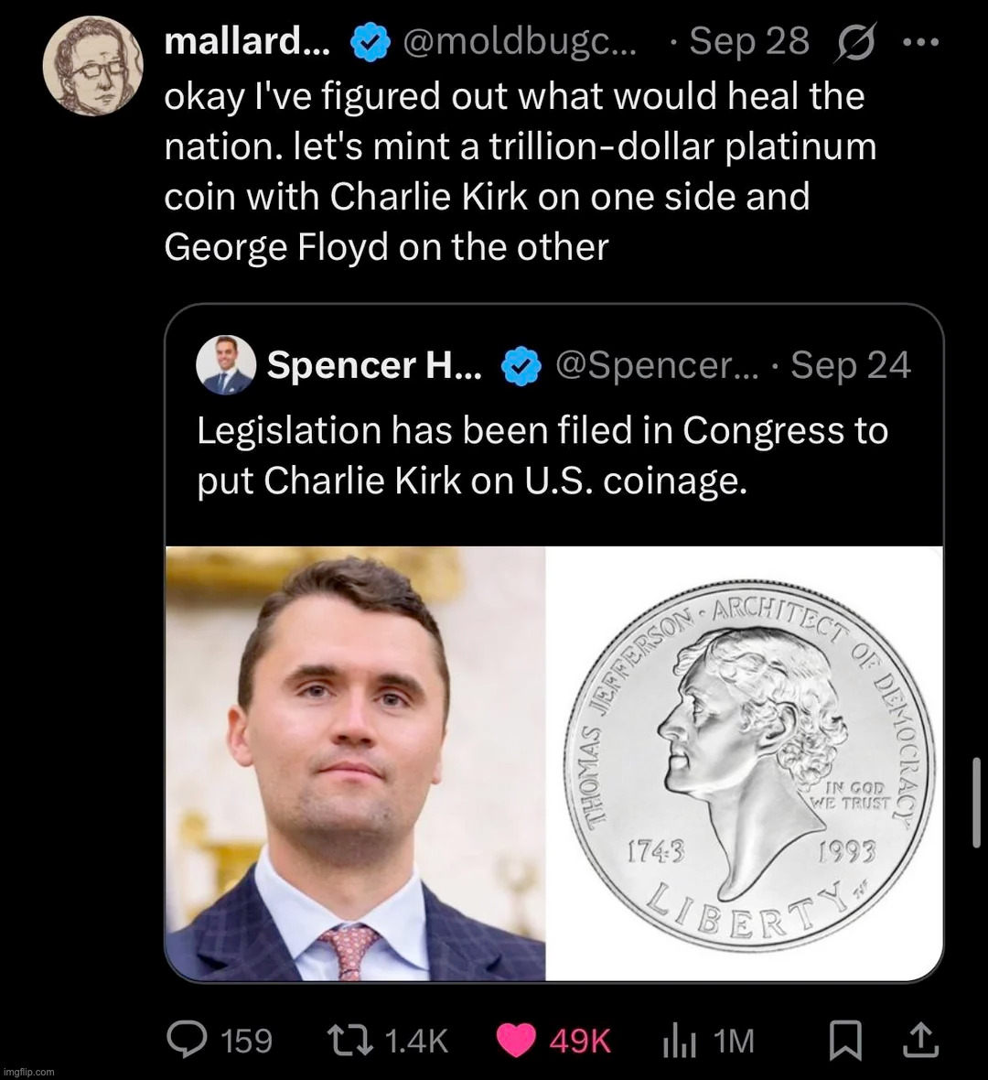Open Spencer H's small profile avatar
The height and width of the screenshot is (1080, 988).
225,365
